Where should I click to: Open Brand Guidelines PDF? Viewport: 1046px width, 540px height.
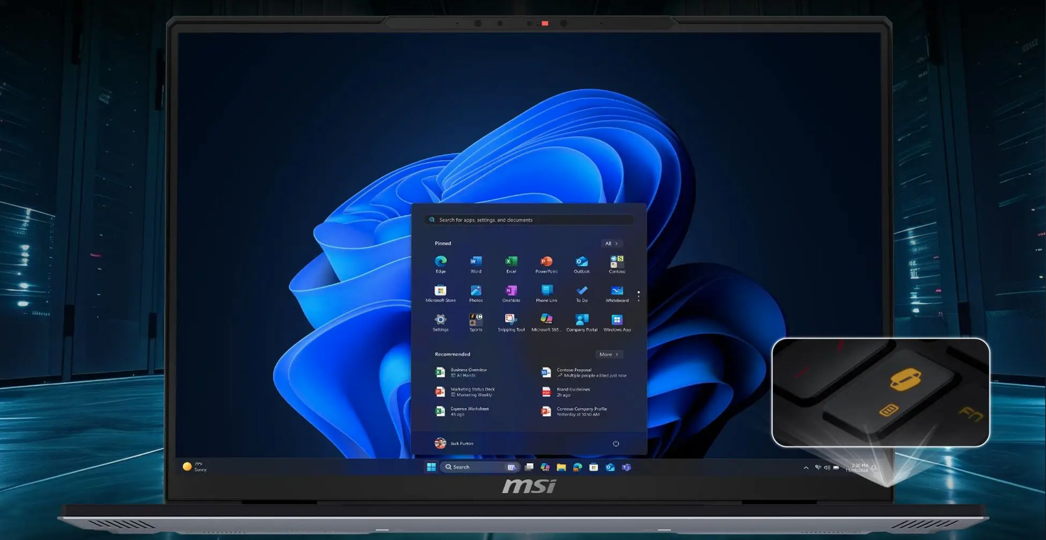tap(566, 392)
